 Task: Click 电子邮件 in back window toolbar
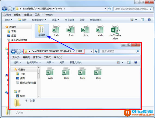click(69, 20)
